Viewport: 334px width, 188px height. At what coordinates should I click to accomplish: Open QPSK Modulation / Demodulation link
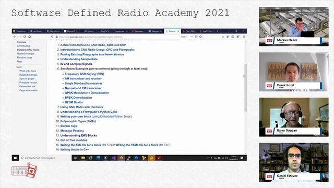(87, 93)
